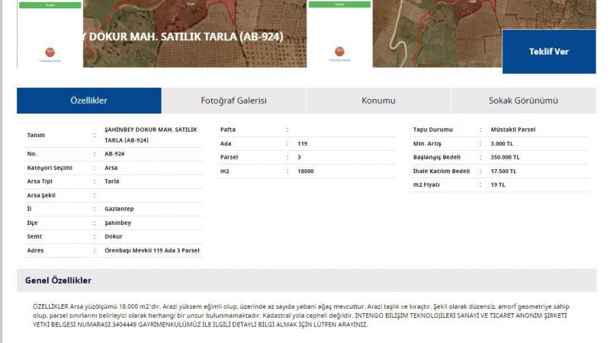Click the Teklif Ver button

[x=549, y=51]
